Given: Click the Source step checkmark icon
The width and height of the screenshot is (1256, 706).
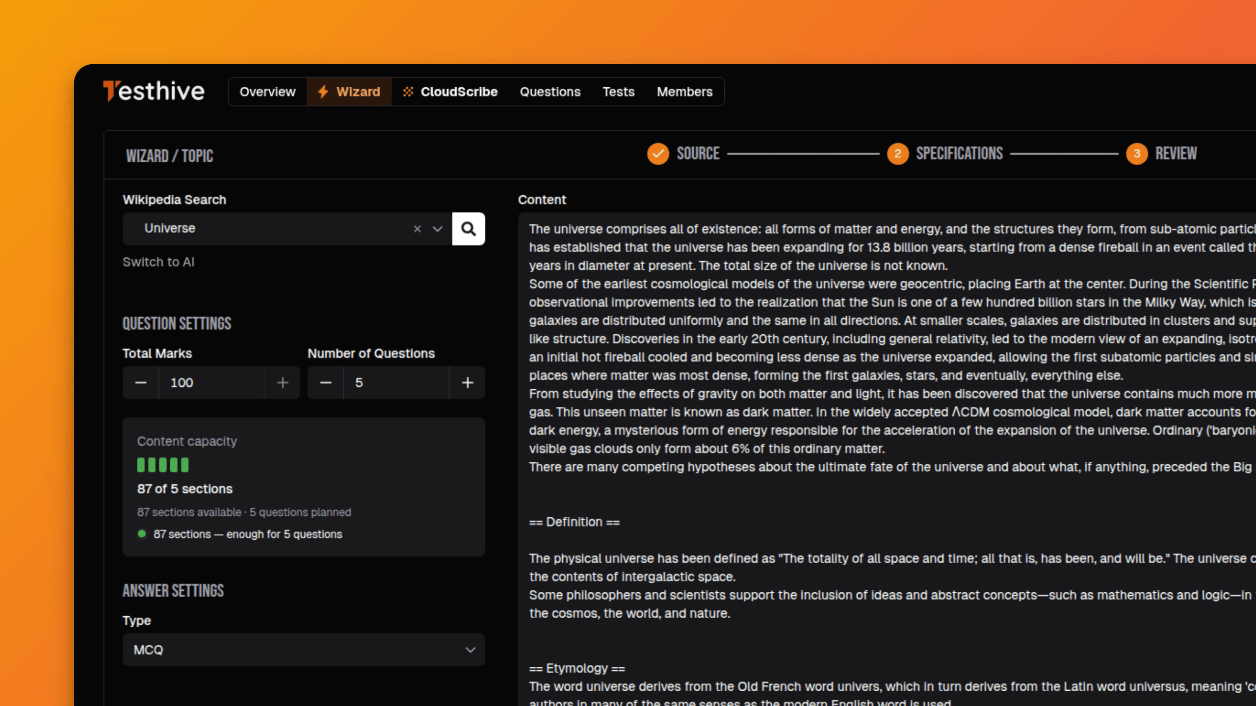Looking at the screenshot, I should [658, 154].
